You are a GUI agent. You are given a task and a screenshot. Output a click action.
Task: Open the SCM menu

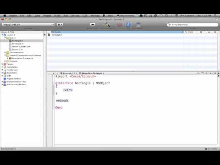(85, 16)
